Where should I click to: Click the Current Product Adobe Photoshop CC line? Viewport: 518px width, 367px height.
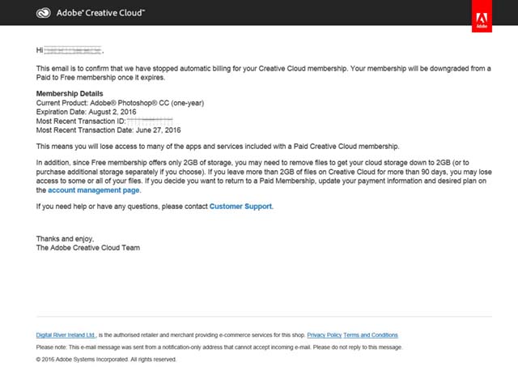120,103
